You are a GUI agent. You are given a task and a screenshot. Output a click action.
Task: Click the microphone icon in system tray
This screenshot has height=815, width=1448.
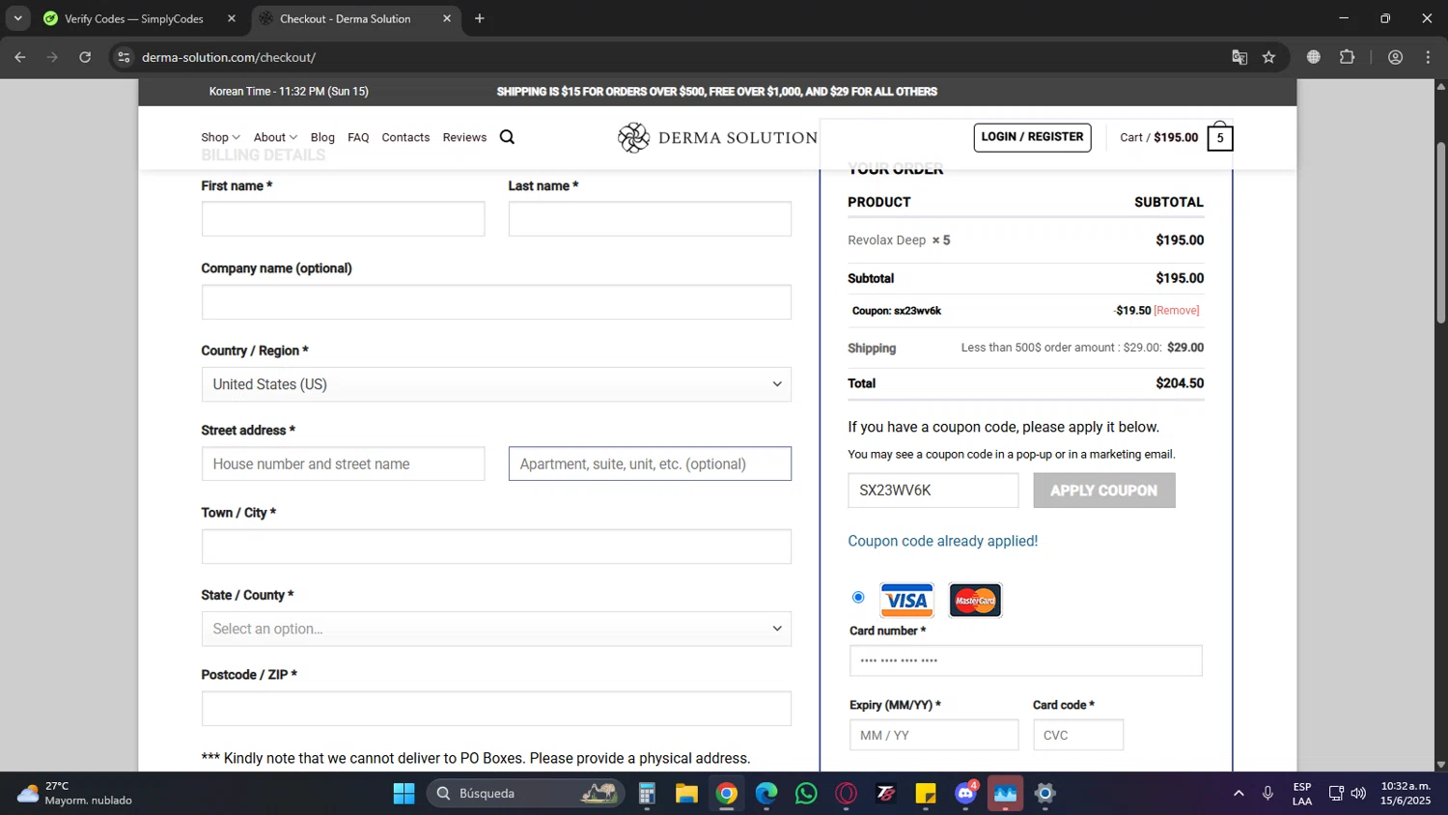click(x=1267, y=794)
